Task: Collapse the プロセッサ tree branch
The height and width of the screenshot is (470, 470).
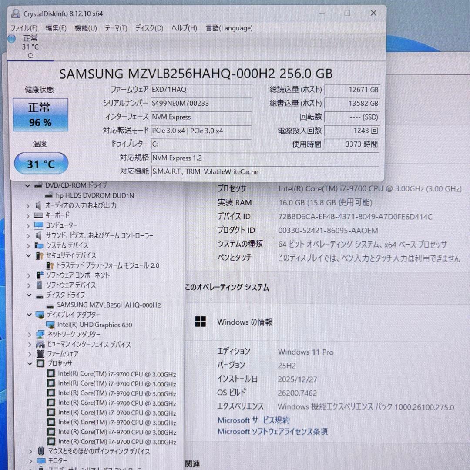Action: coord(29,364)
